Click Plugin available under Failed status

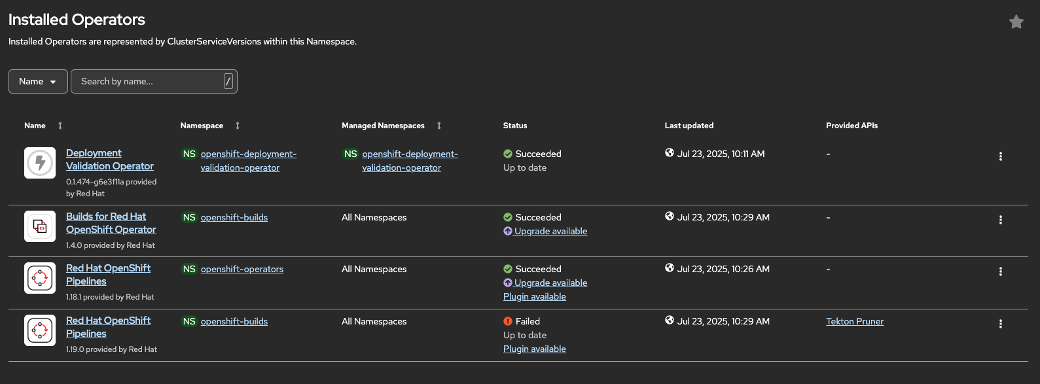click(535, 349)
